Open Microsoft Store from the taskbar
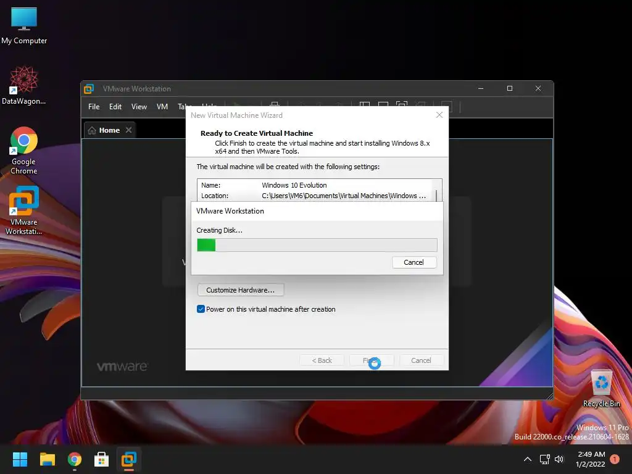The image size is (632, 474). tap(102, 459)
